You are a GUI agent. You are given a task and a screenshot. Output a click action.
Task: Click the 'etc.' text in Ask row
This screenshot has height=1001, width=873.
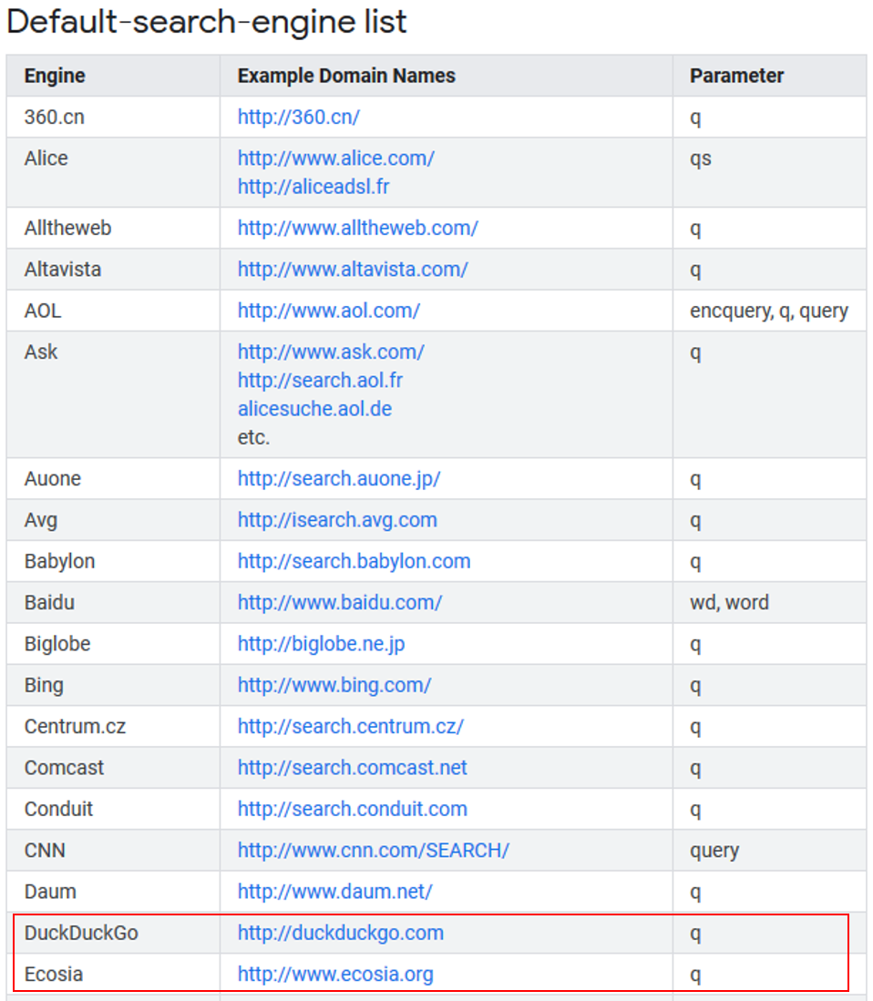click(x=253, y=437)
